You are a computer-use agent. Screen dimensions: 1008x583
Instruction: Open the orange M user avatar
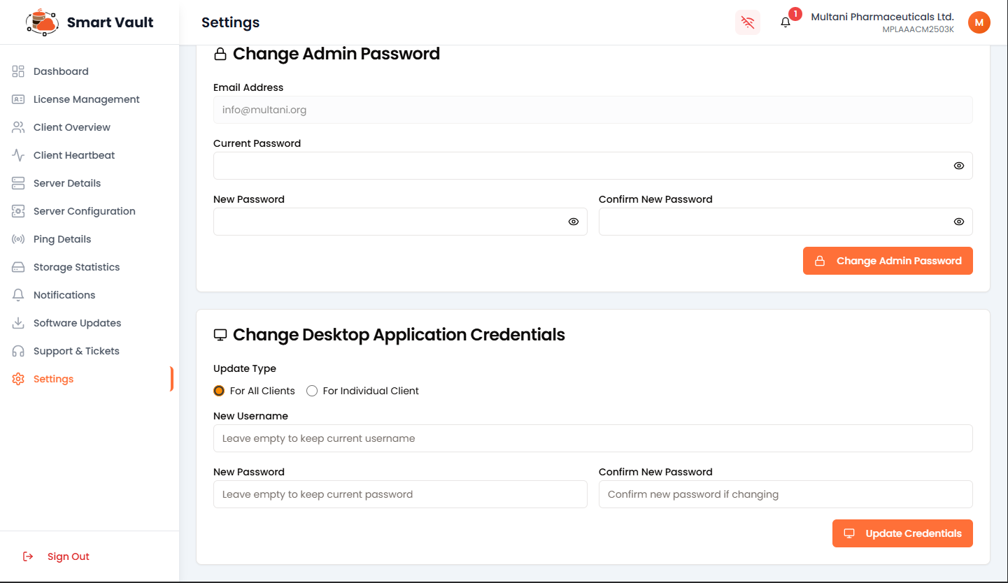979,22
